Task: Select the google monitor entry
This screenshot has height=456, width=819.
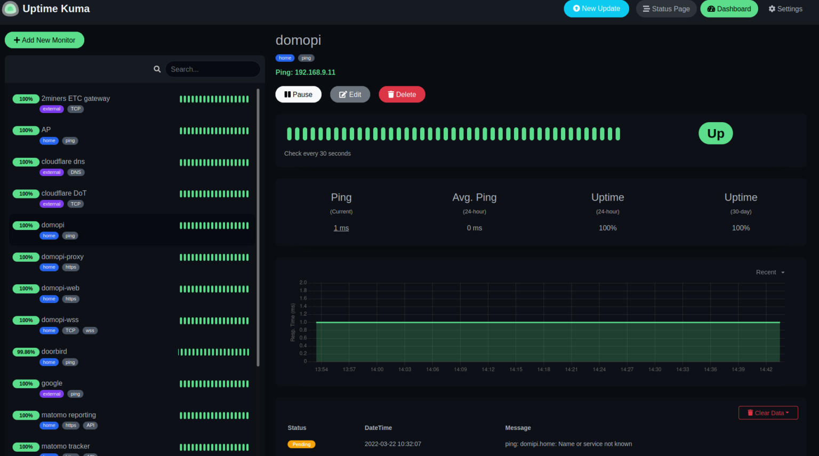Action: (x=52, y=383)
